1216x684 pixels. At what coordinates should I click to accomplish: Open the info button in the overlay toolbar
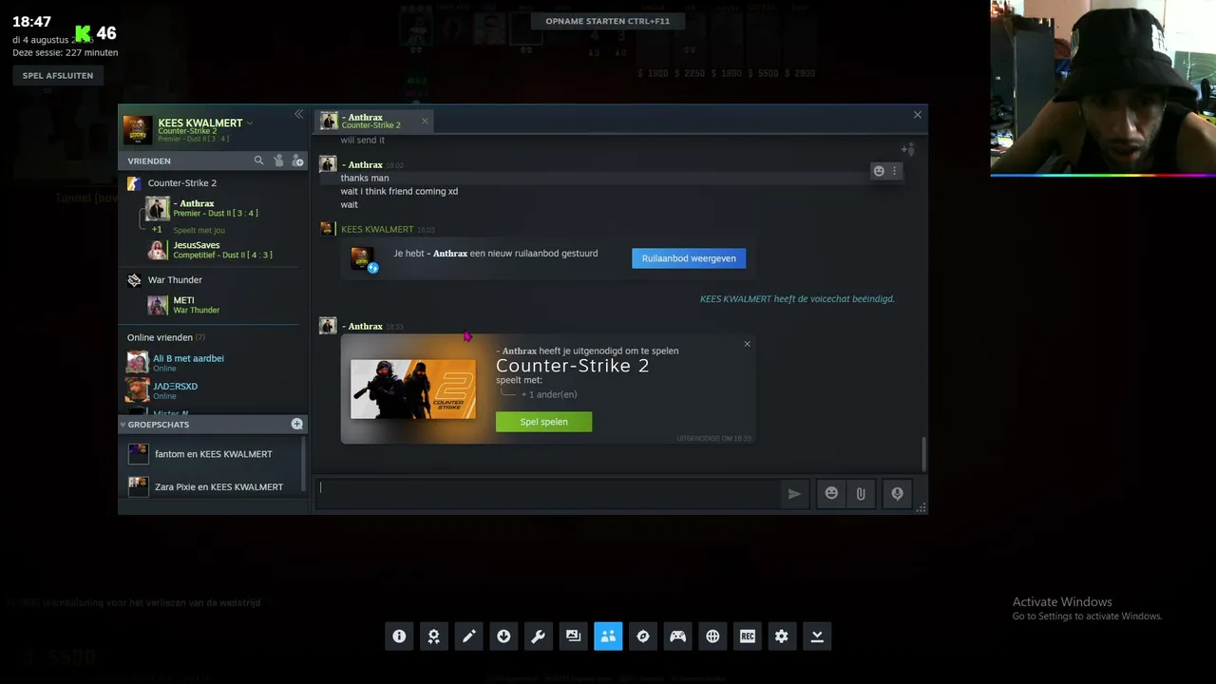399,636
